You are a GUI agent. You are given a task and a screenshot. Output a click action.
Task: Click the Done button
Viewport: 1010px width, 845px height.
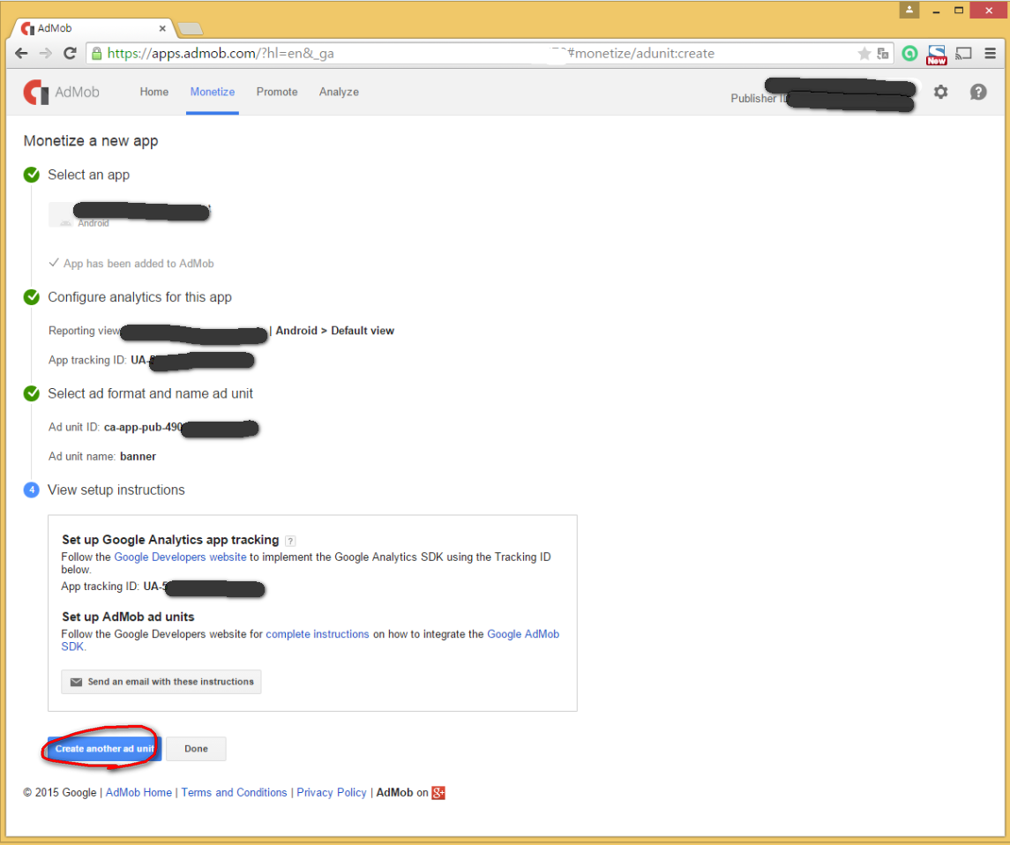point(196,748)
